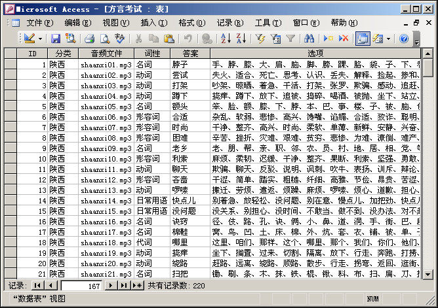Click the answer cell 哪里
Screen dimensions: 438x308
pyautogui.click(x=190, y=243)
